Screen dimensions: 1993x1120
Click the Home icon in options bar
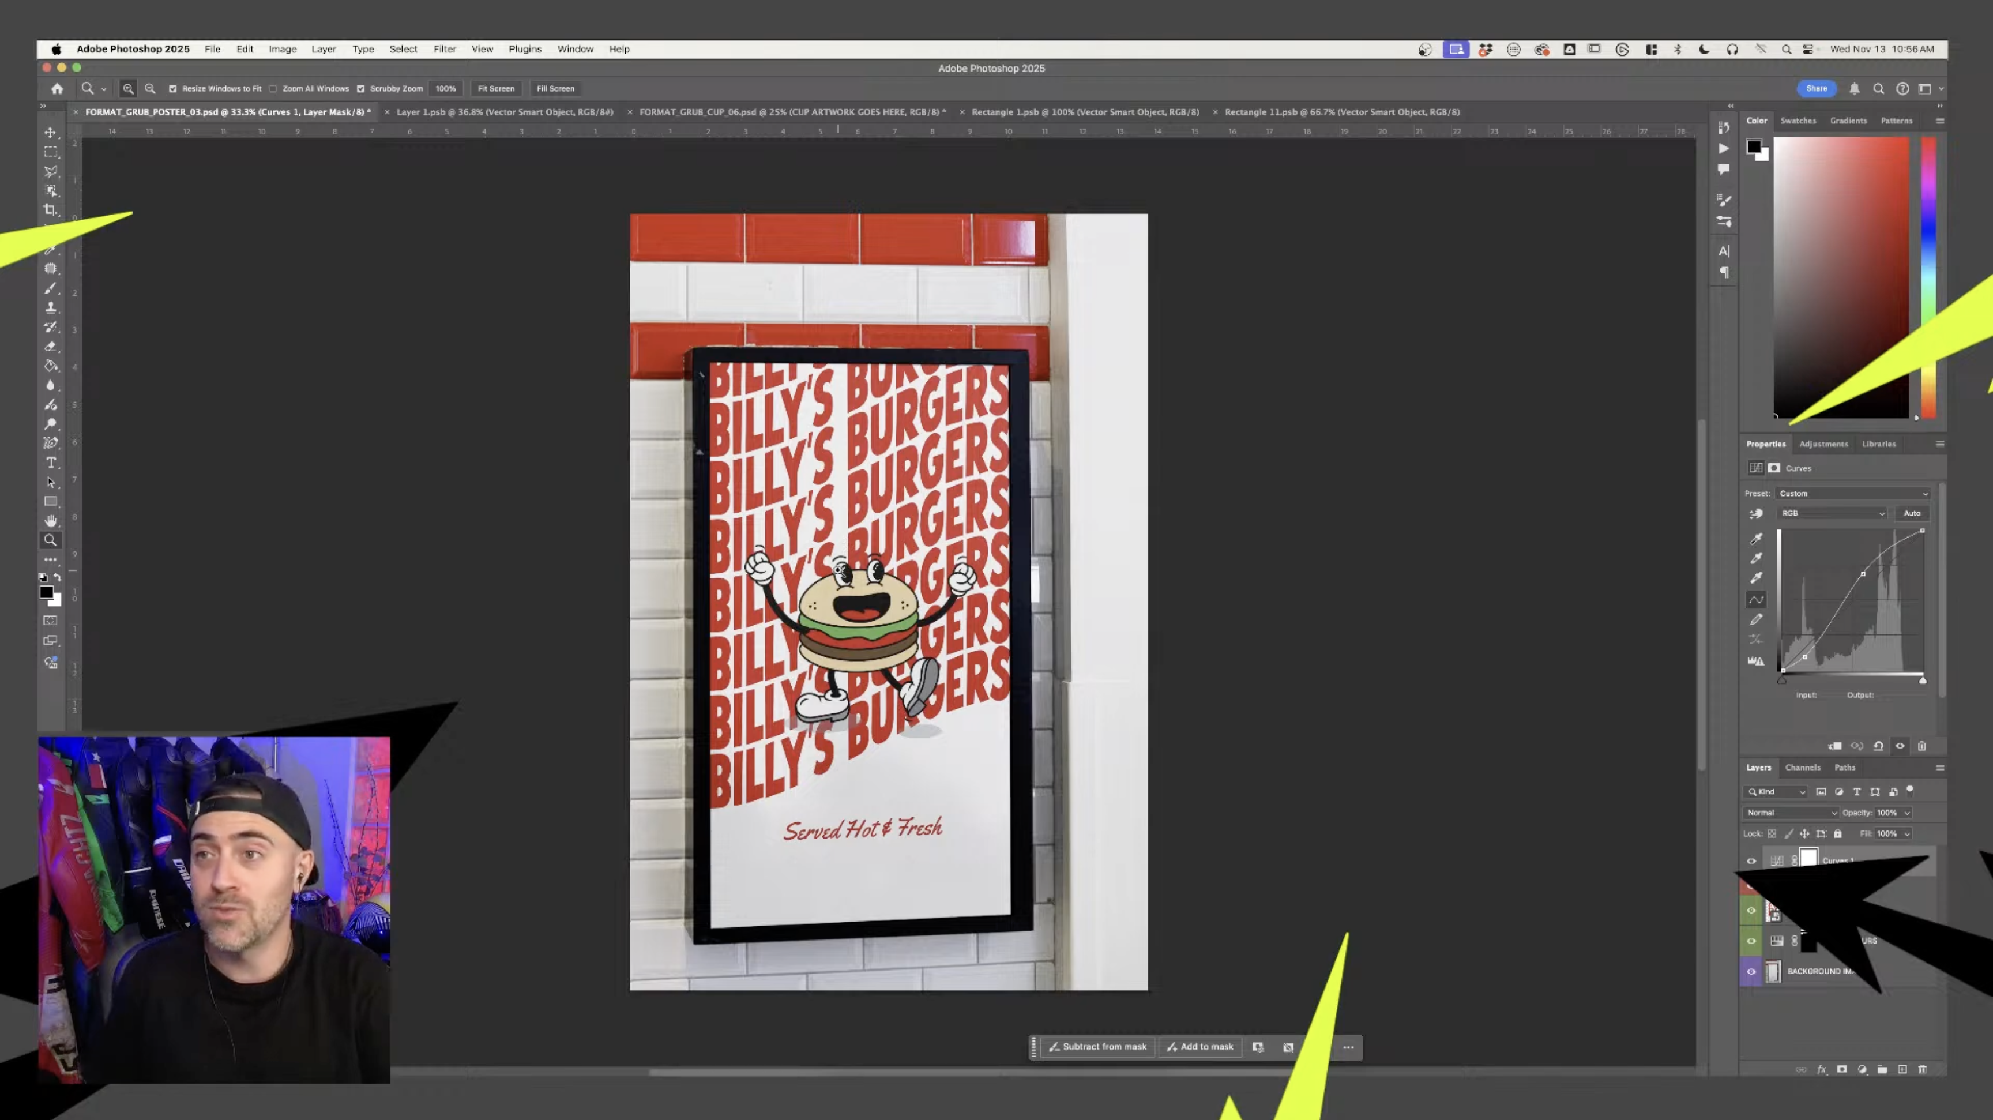tap(57, 88)
